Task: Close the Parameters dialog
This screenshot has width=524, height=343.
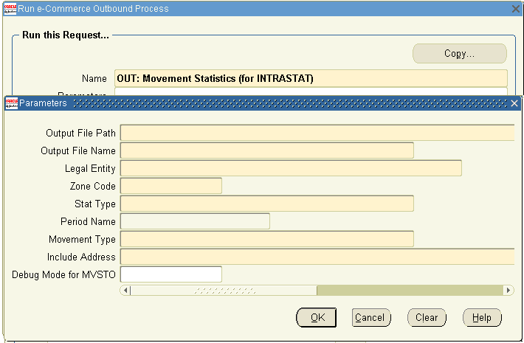Action: pyautogui.click(x=514, y=103)
